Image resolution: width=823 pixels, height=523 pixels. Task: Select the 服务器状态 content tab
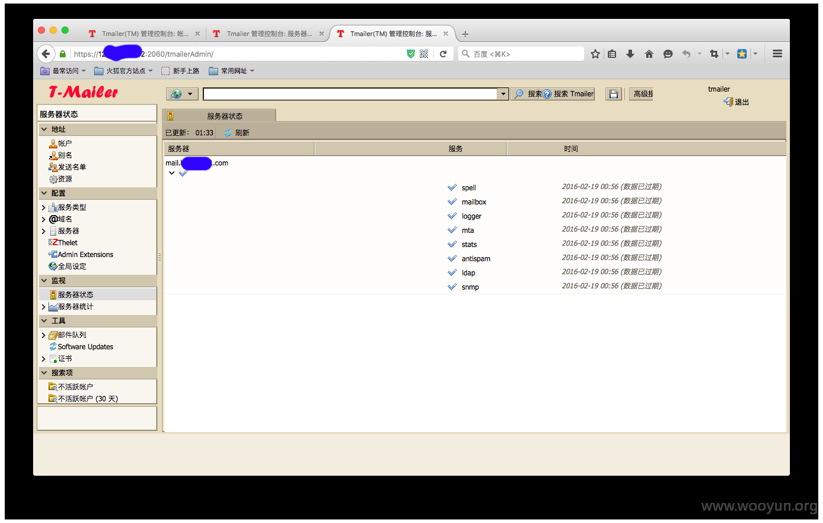[x=219, y=116]
